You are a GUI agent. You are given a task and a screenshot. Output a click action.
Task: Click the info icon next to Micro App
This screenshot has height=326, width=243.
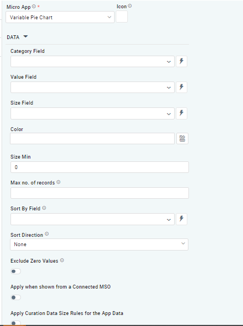click(34, 7)
